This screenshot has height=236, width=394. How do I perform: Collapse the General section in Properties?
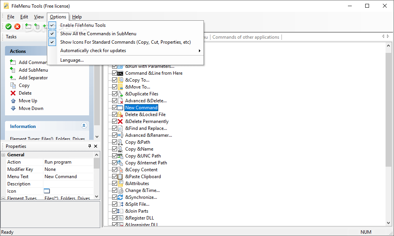click(x=3, y=154)
